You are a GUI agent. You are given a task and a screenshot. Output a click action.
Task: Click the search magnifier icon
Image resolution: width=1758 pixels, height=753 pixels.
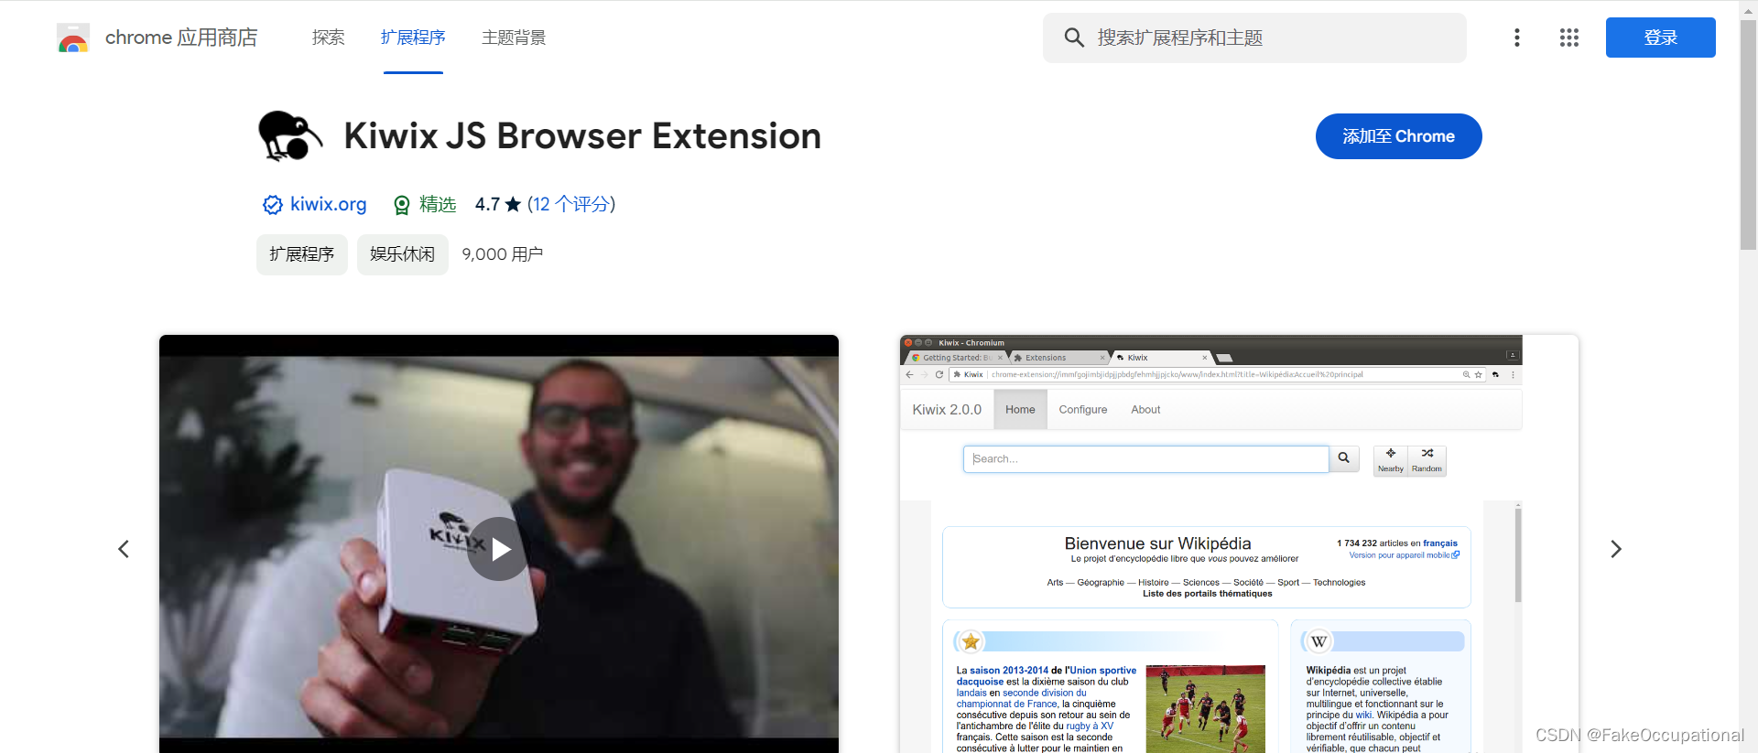click(1074, 38)
